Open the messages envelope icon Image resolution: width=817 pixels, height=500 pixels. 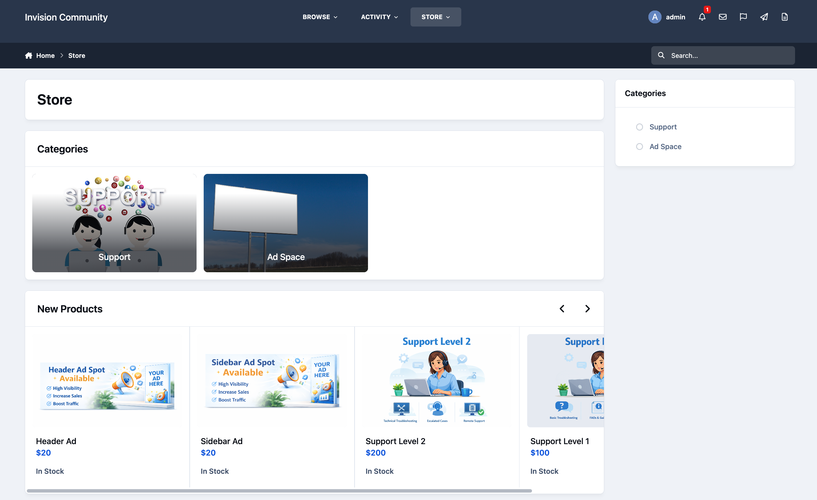click(723, 17)
